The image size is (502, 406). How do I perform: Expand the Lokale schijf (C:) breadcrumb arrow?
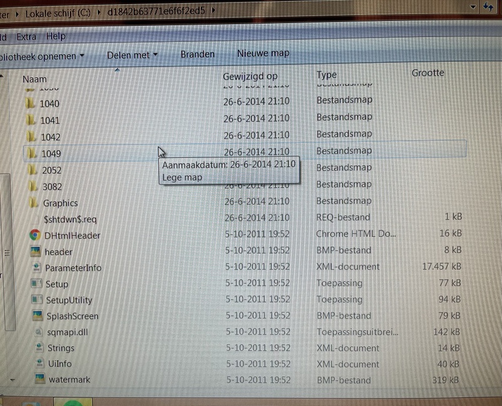99,12
